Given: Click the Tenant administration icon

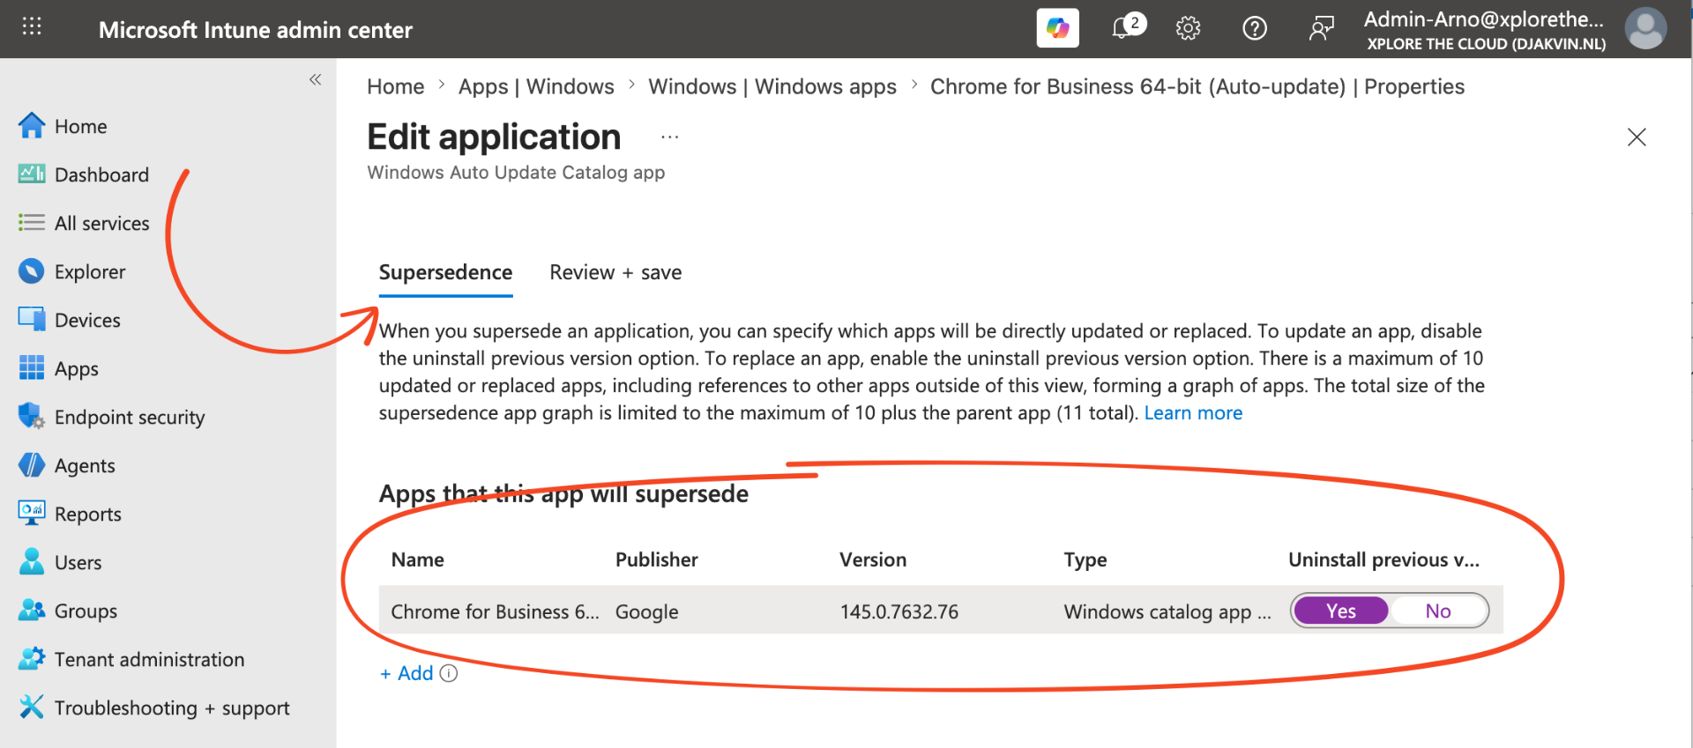Looking at the screenshot, I should pos(32,659).
